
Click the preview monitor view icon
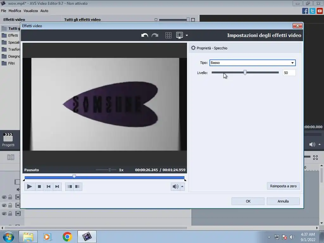179,35
